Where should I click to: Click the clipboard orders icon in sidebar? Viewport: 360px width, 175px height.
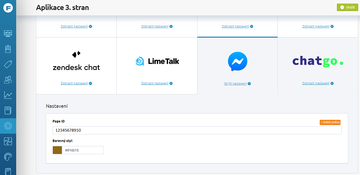(x=8, y=49)
